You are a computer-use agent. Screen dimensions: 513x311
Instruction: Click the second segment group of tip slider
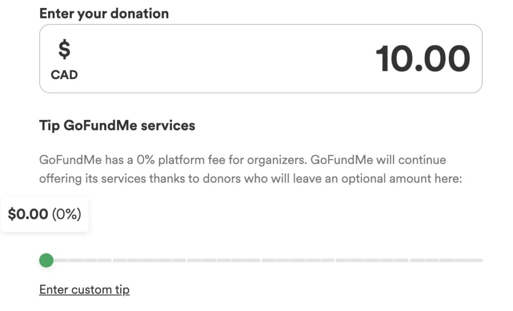[x=149, y=260]
